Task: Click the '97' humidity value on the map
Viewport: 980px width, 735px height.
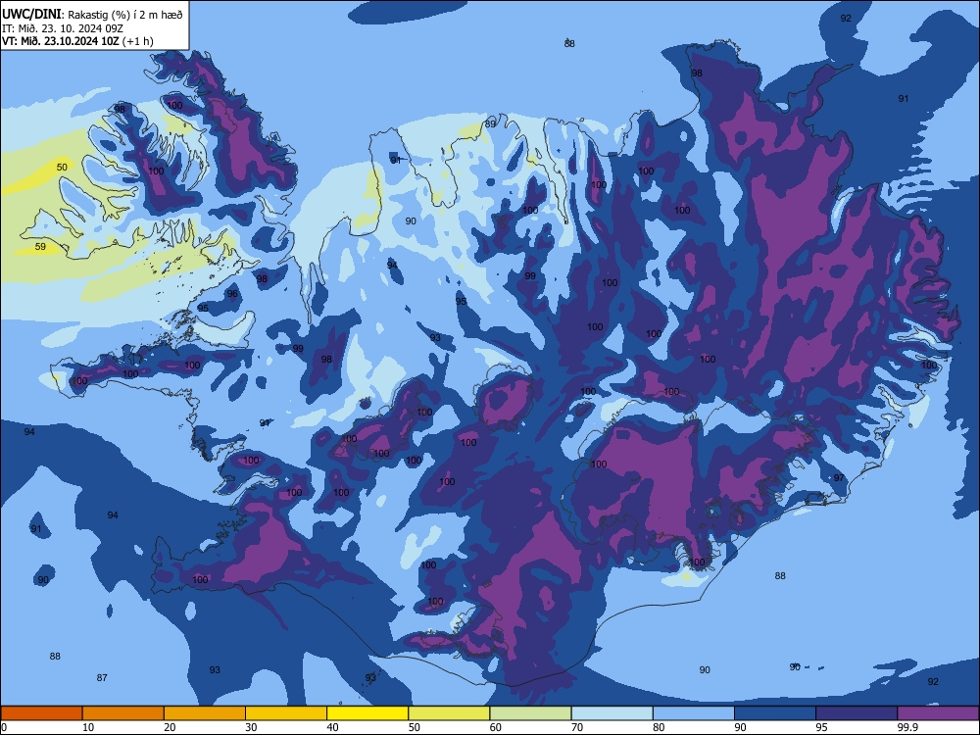Action: [x=839, y=478]
